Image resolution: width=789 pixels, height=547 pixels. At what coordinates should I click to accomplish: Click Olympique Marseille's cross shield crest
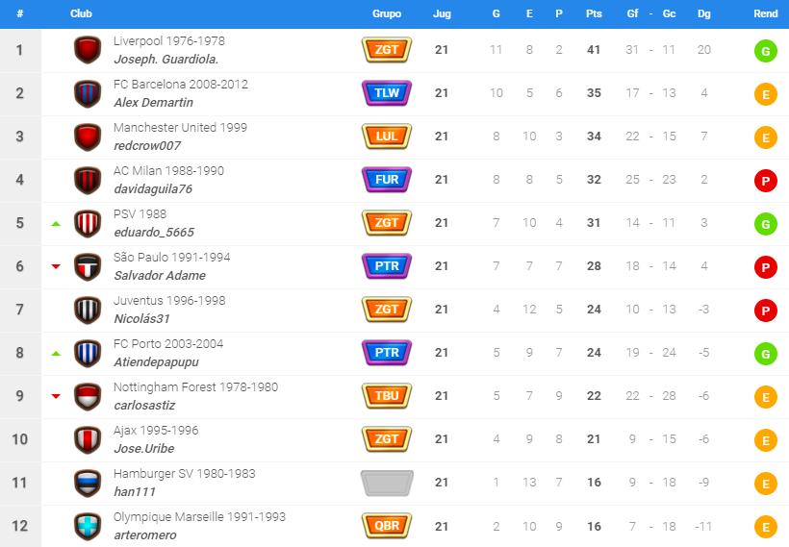[88, 526]
